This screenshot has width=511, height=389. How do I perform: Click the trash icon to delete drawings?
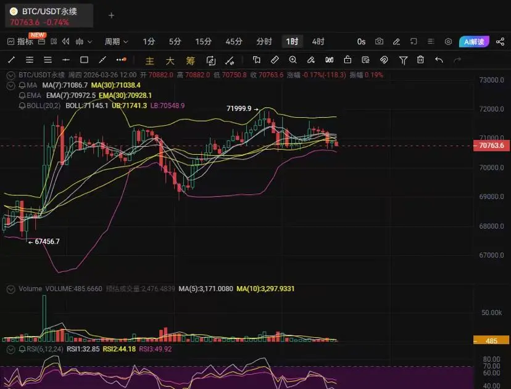[420, 60]
